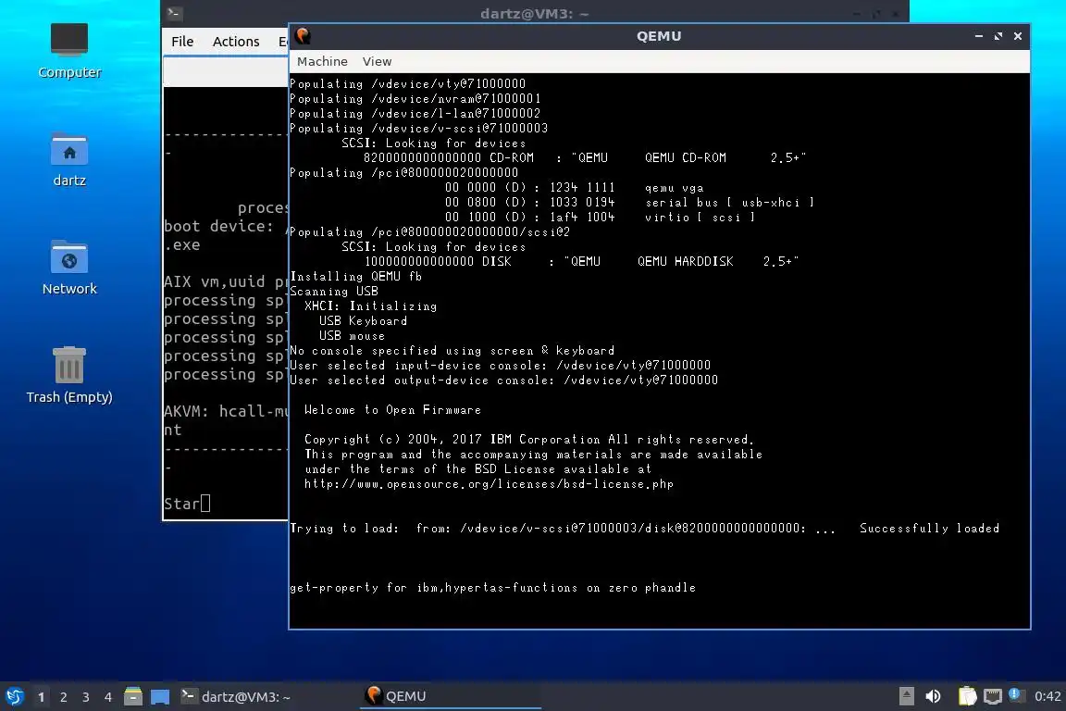The image size is (1066, 711).
Task: Open the clipboard manager tray icon
Action: coord(967,696)
